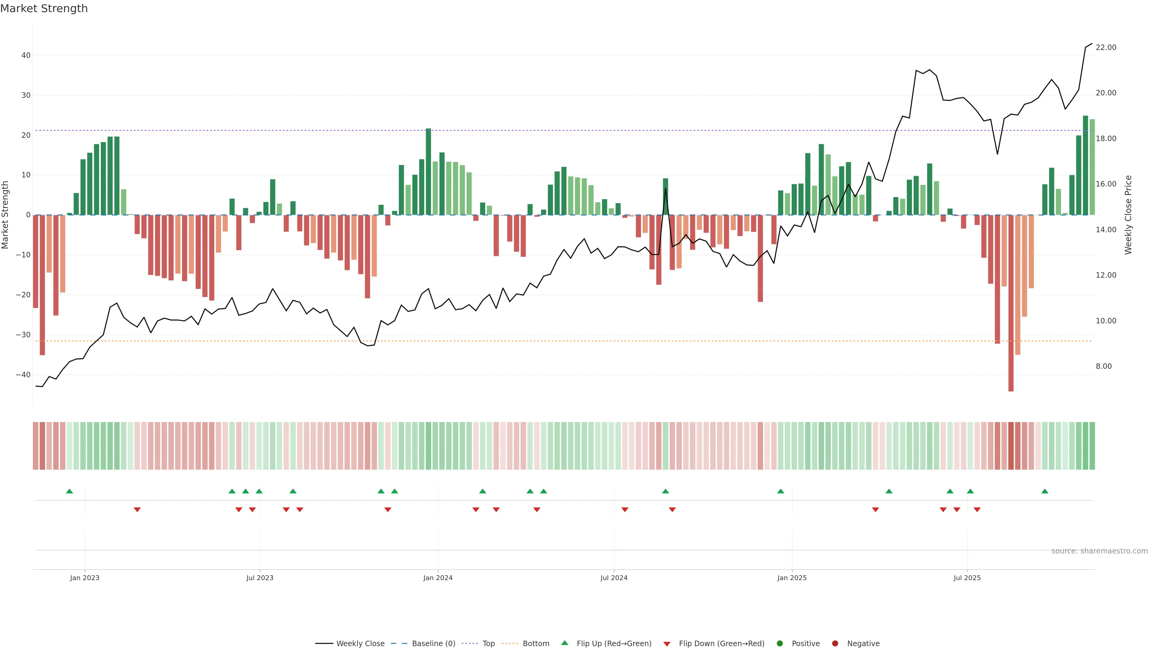The width and height of the screenshot is (1163, 654).
Task: Click the Positive green dot legend icon
Action: 780,643
